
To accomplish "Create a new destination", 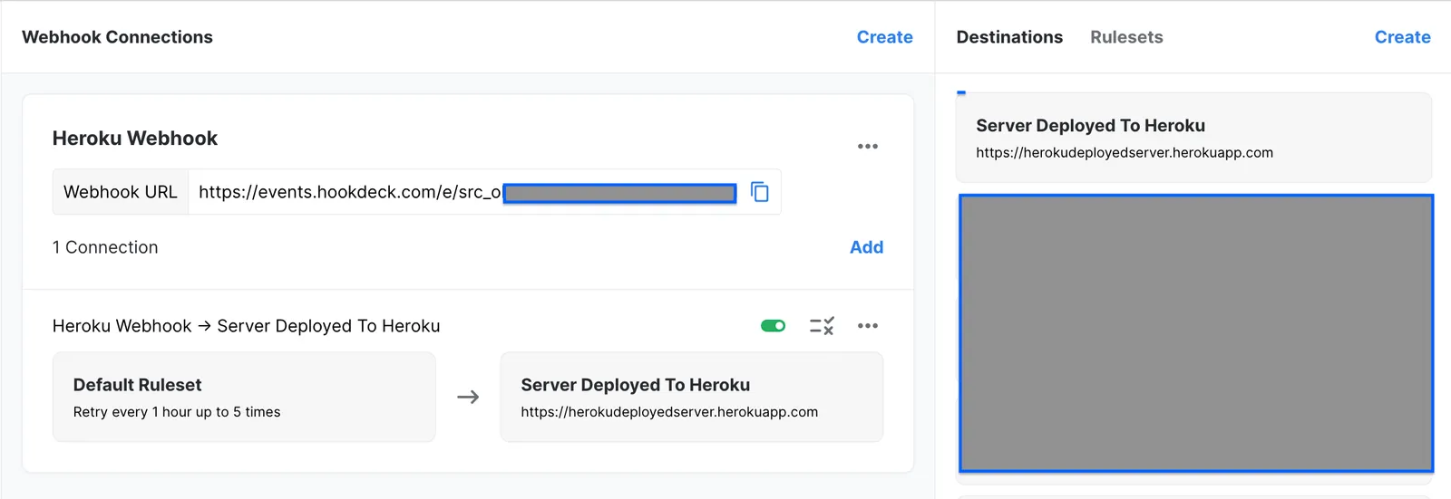I will coord(1403,37).
